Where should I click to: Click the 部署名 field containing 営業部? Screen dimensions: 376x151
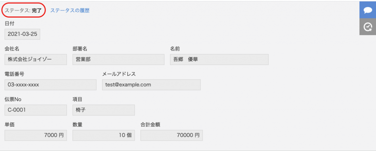coord(119,59)
